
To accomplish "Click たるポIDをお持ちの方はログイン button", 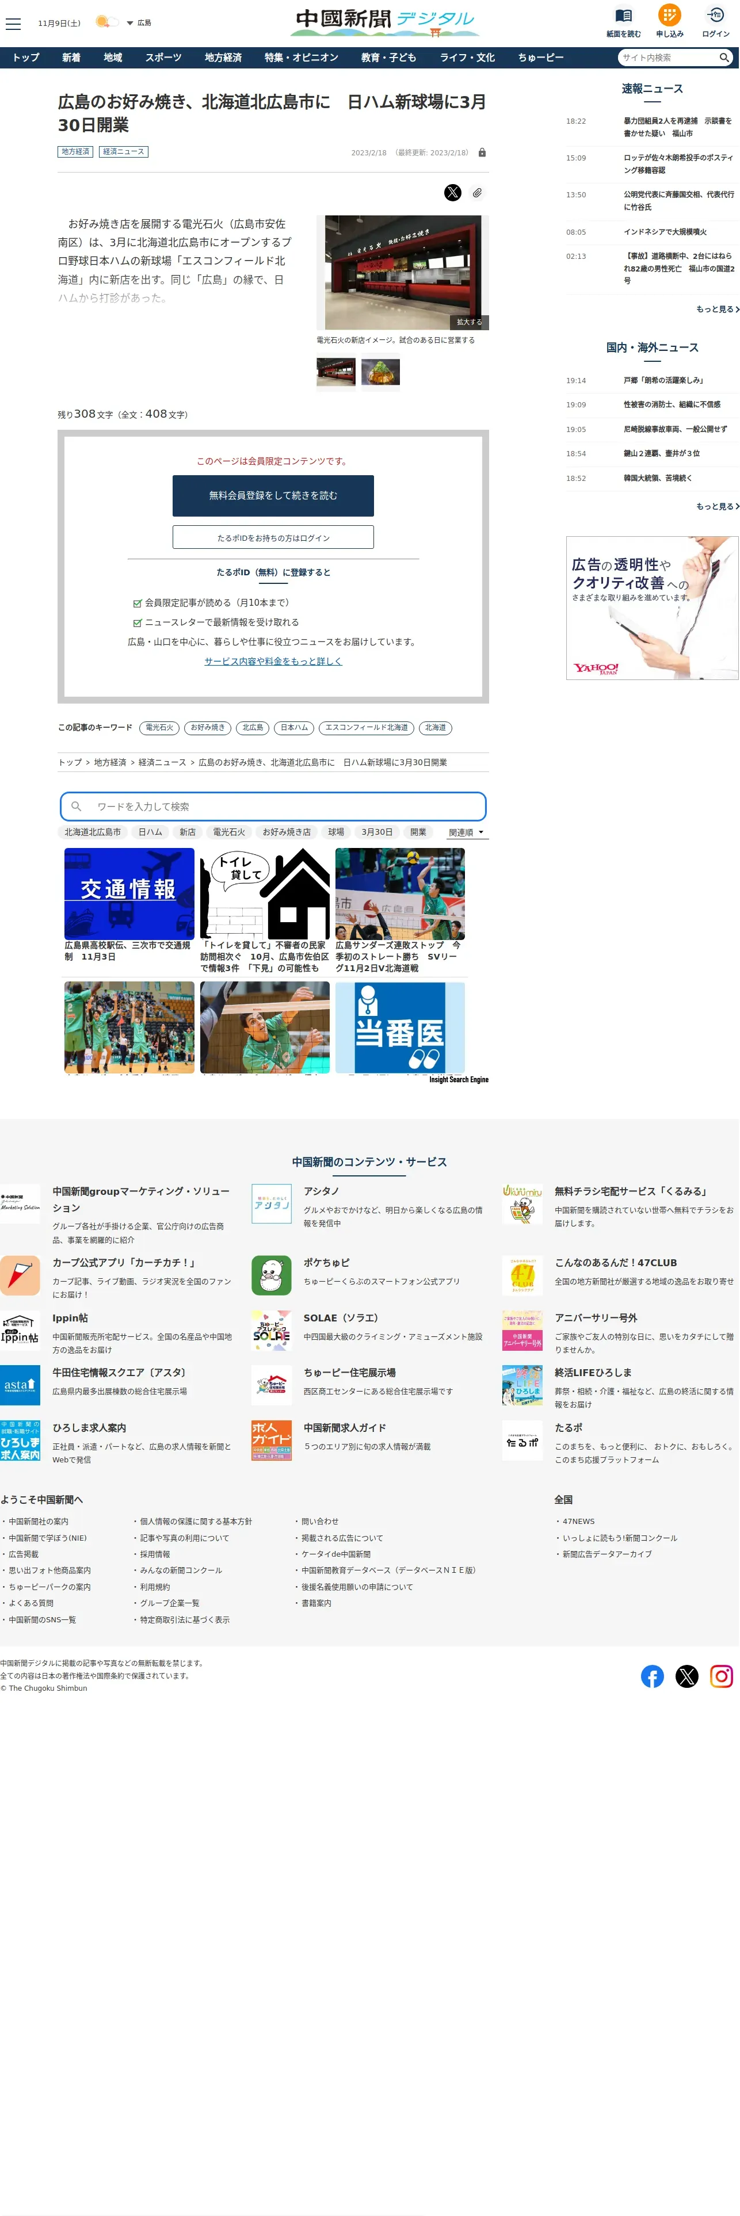I will click(x=273, y=537).
